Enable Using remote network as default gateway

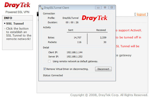click(49, 61)
